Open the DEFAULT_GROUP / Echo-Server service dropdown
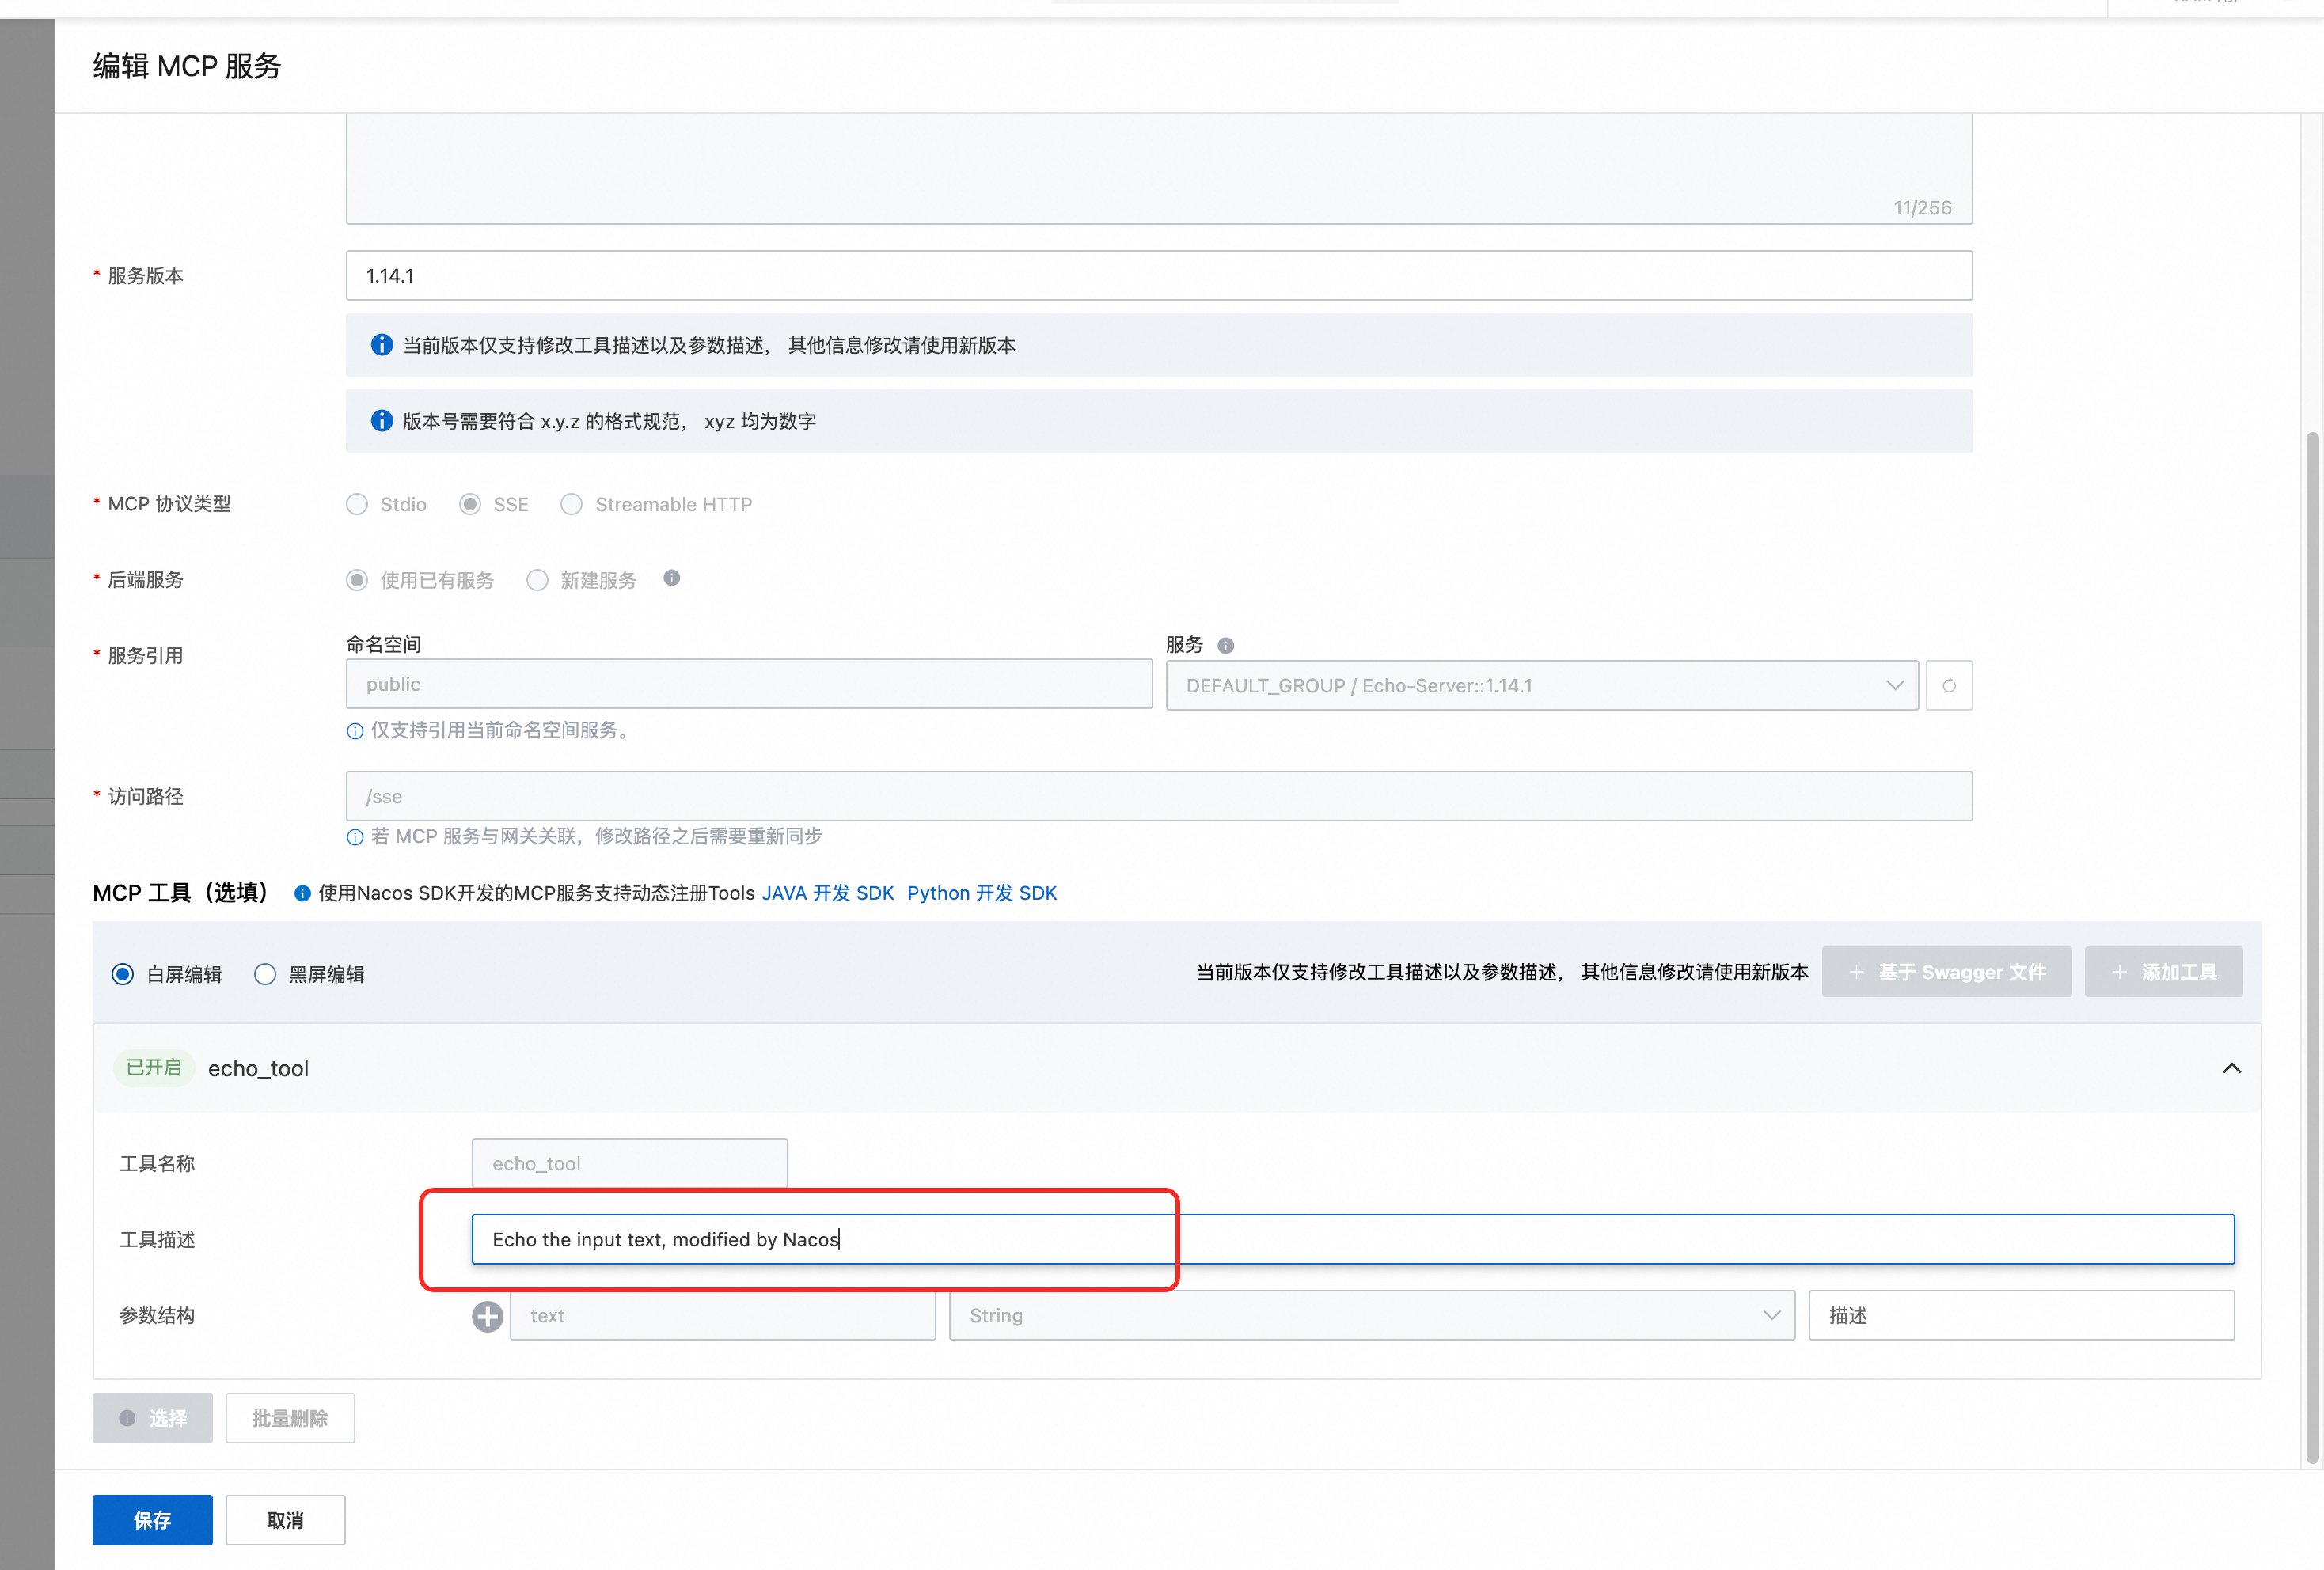The width and height of the screenshot is (2324, 1570). click(1541, 685)
